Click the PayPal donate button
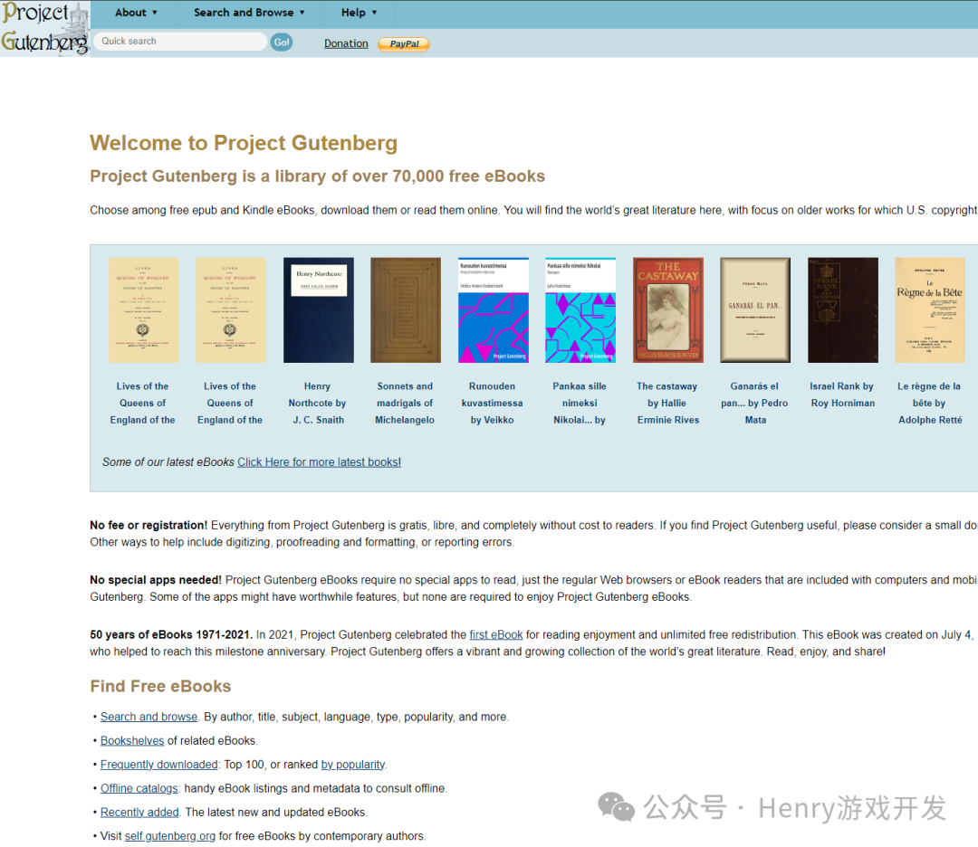Viewport: 978px width, 847px height. point(404,44)
